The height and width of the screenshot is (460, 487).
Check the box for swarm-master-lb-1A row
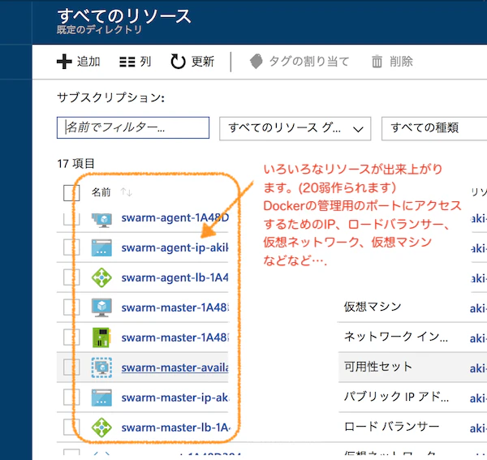coord(71,427)
